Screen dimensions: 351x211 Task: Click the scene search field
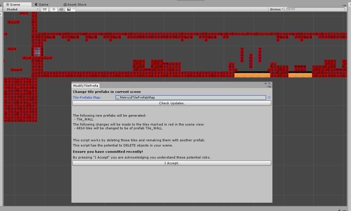point(315,9)
